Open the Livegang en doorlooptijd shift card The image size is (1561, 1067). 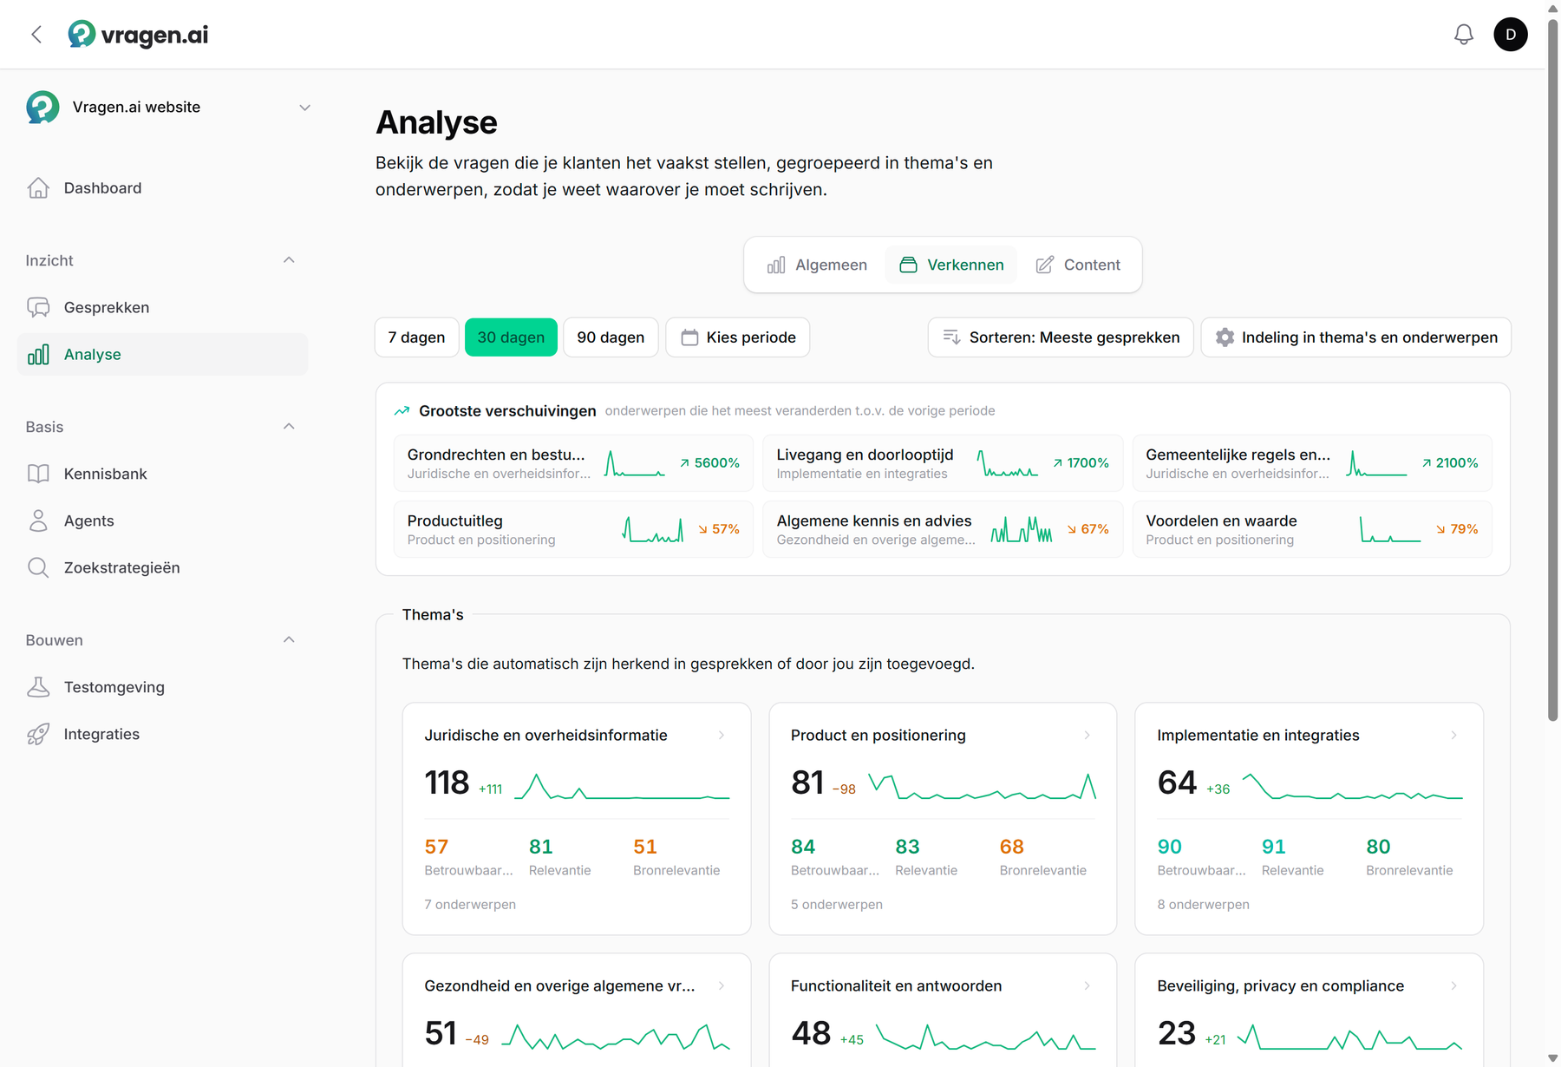coord(943,464)
